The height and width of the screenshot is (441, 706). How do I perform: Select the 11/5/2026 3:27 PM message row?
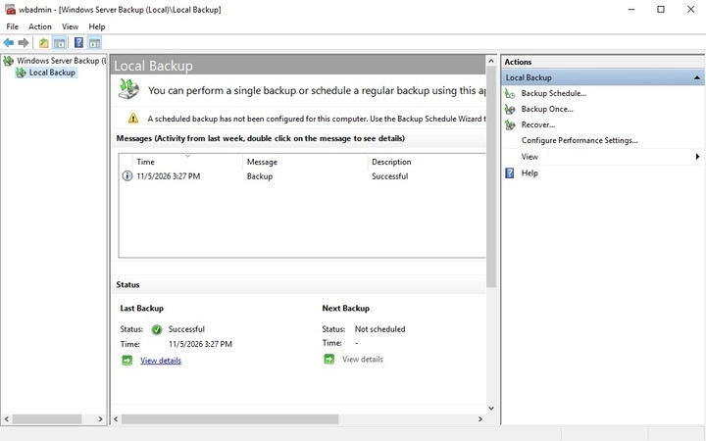pos(302,176)
